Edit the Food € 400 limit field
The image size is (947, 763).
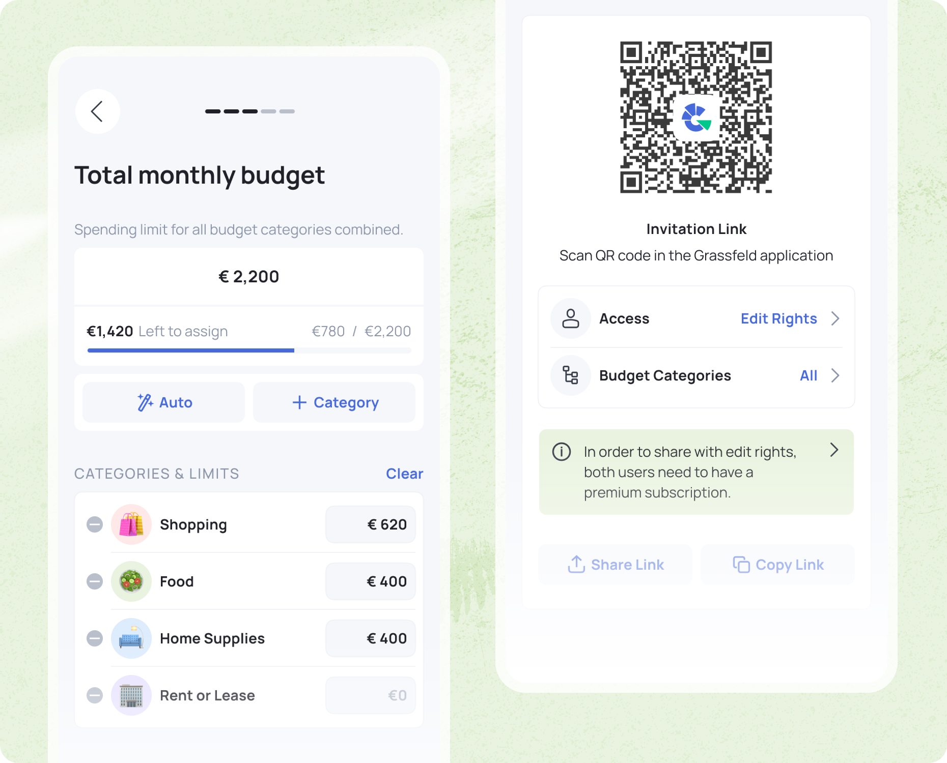click(x=371, y=581)
